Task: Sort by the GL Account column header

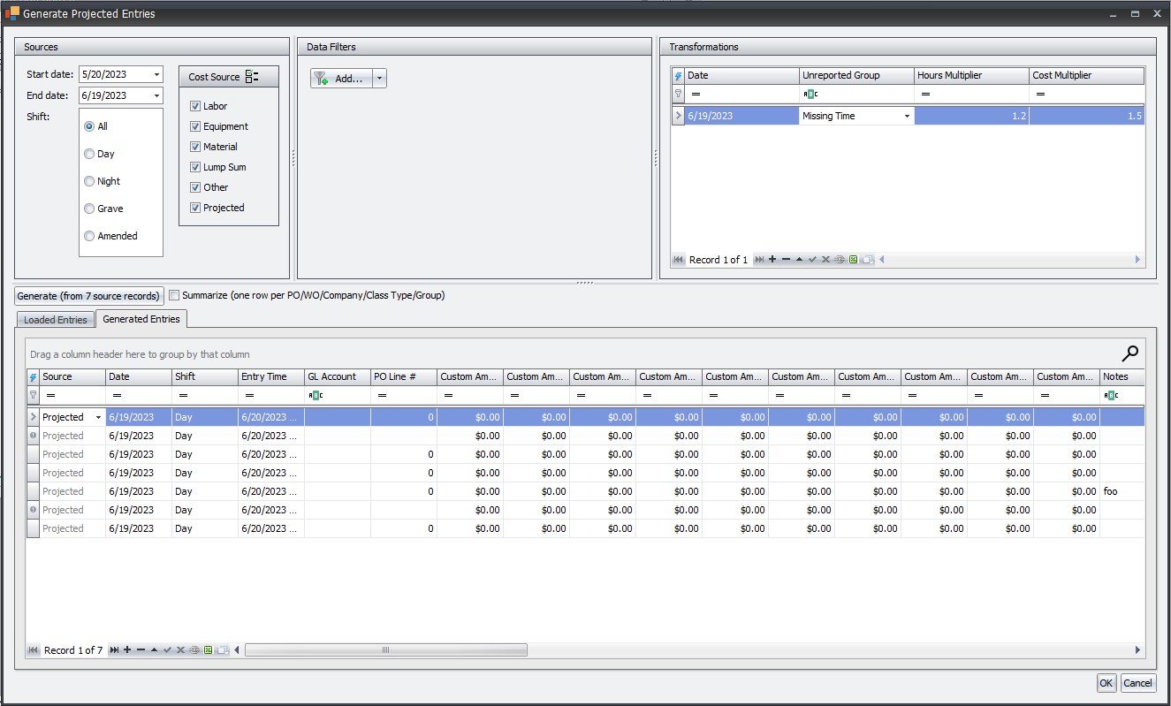Action: coord(338,376)
